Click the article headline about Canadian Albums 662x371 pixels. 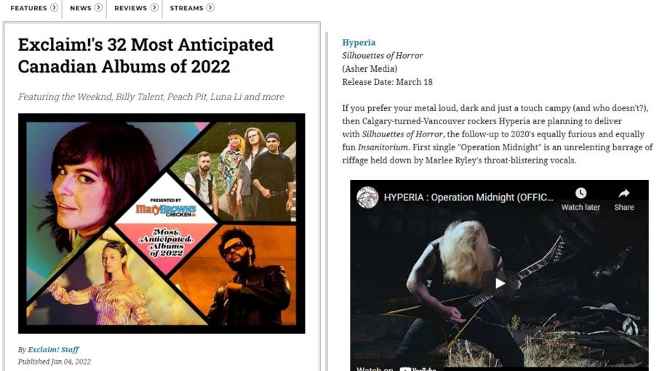pyautogui.click(x=145, y=56)
